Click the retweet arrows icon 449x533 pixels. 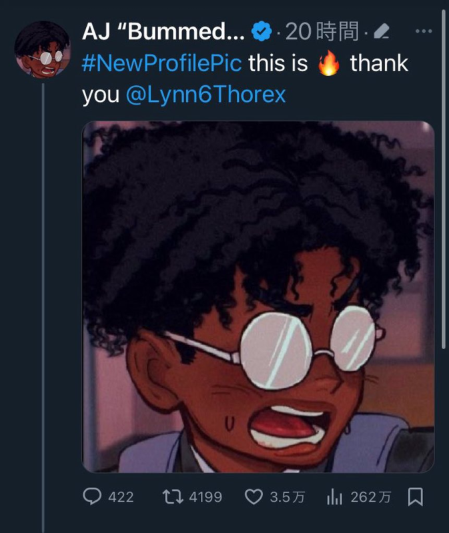tap(171, 497)
